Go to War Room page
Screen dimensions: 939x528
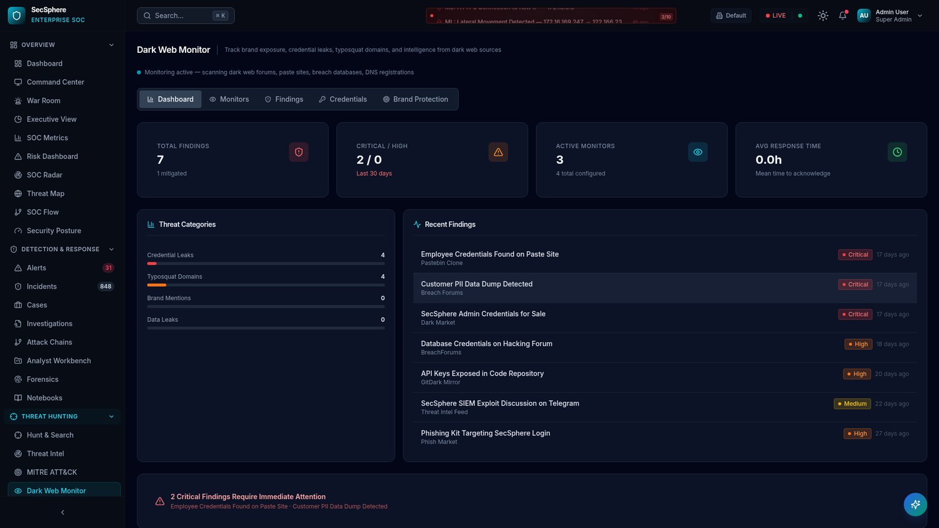64,101
